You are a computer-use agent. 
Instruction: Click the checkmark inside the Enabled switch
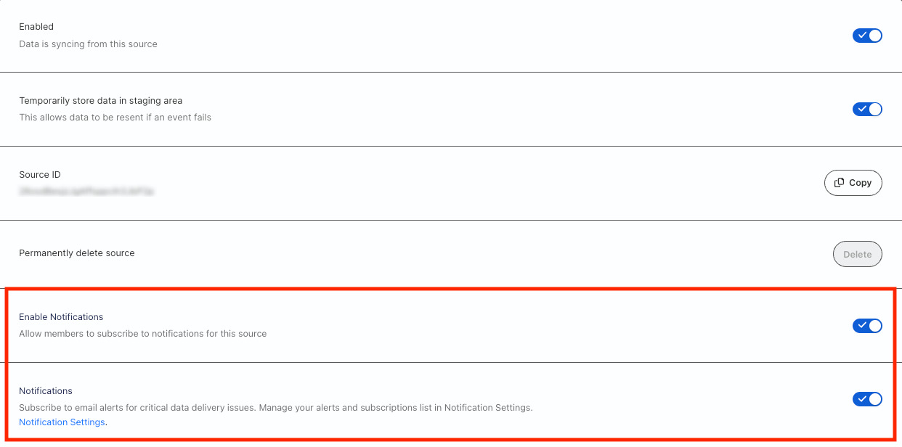861,36
